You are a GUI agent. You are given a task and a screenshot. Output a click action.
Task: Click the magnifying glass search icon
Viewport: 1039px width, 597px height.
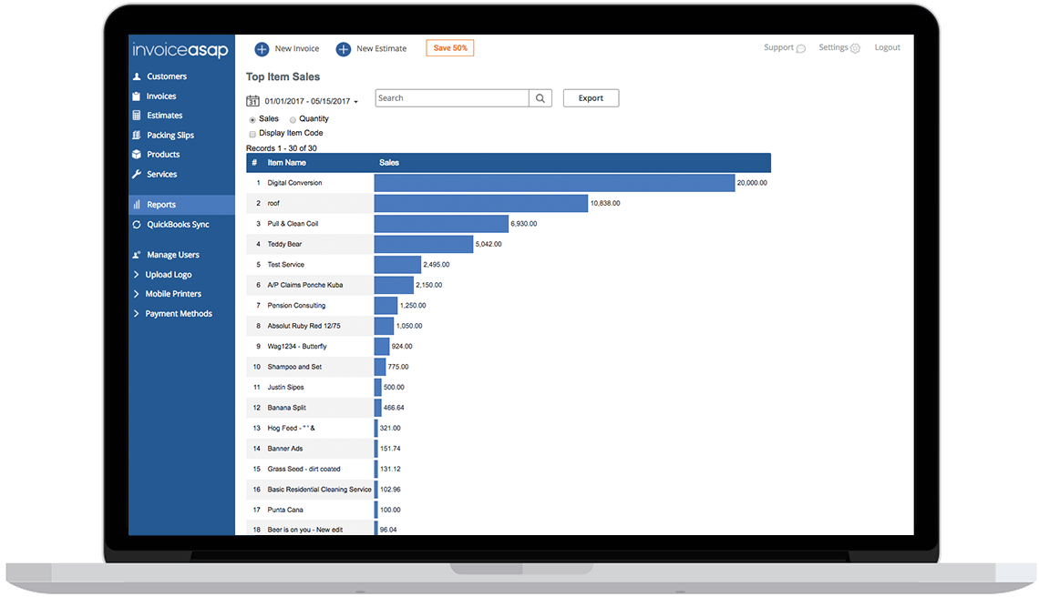tap(540, 98)
